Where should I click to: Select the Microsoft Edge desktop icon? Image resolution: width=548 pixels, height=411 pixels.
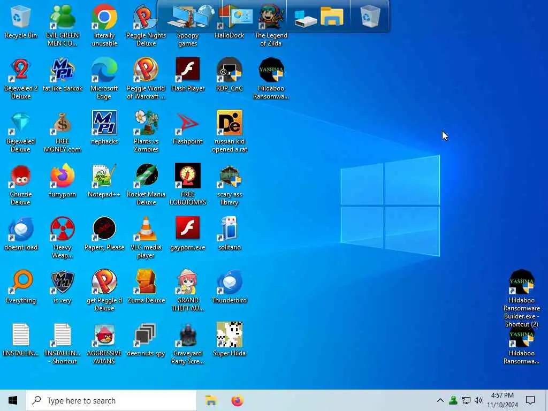pos(104,79)
